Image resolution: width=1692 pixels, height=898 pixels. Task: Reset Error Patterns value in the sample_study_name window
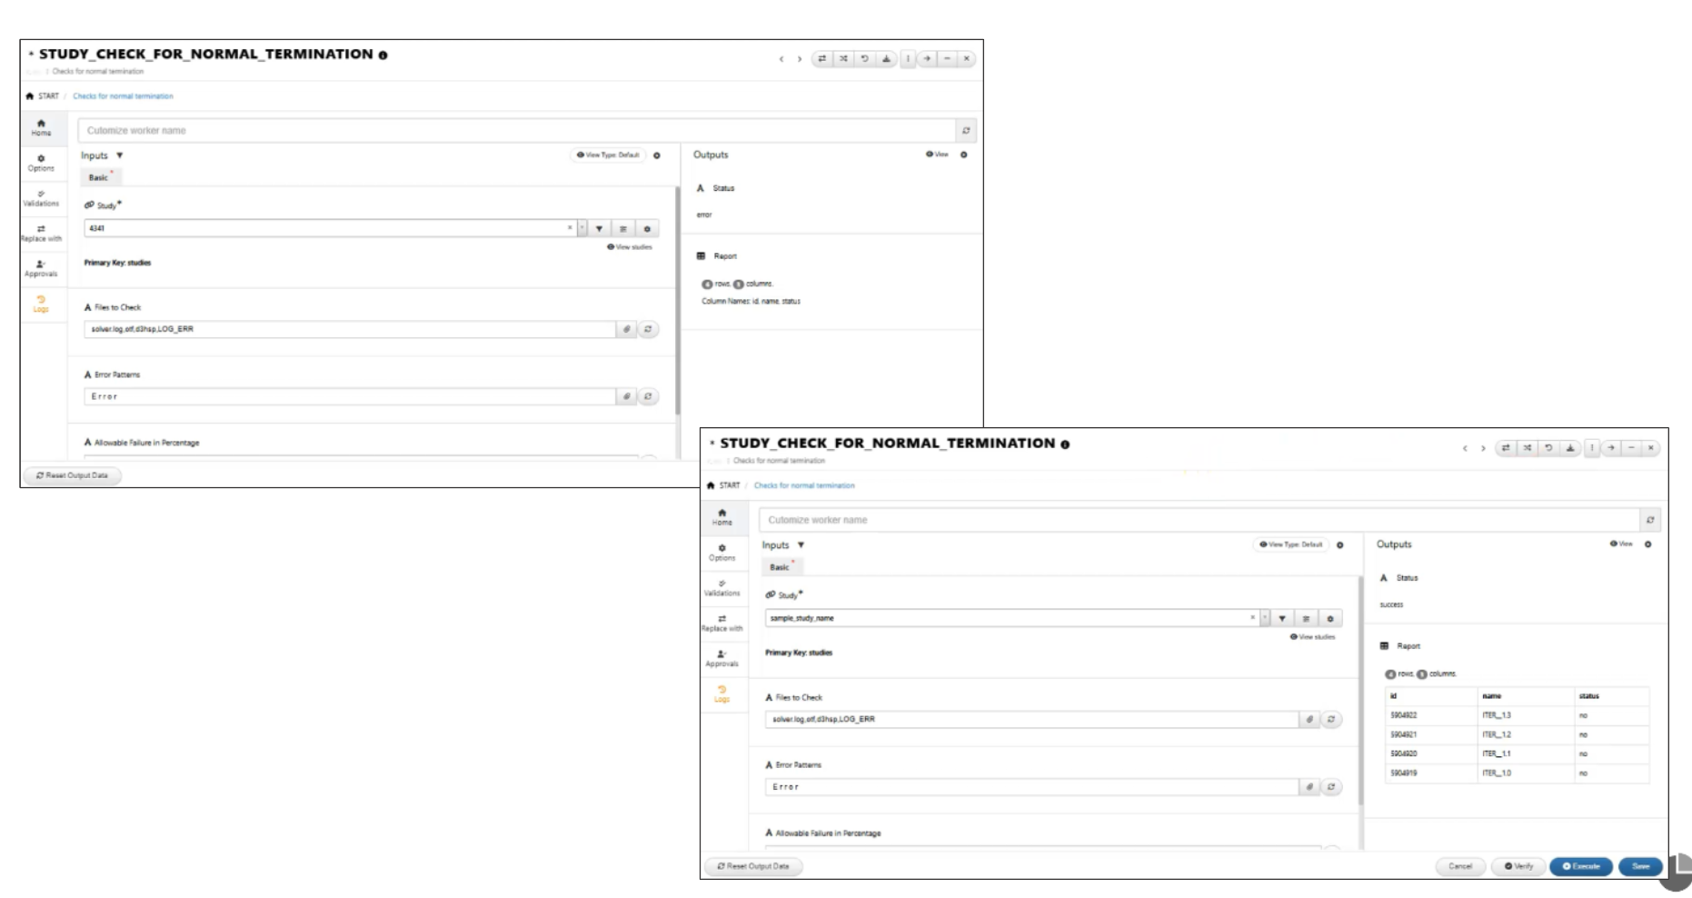coord(1331,787)
